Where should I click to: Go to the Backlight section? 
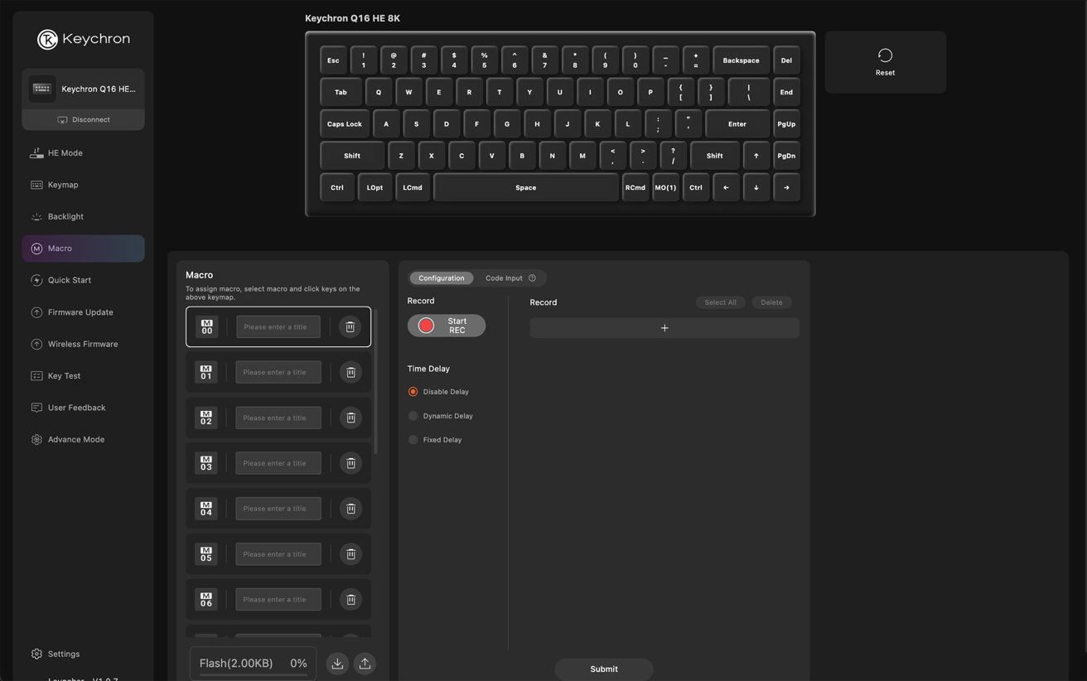coord(65,216)
